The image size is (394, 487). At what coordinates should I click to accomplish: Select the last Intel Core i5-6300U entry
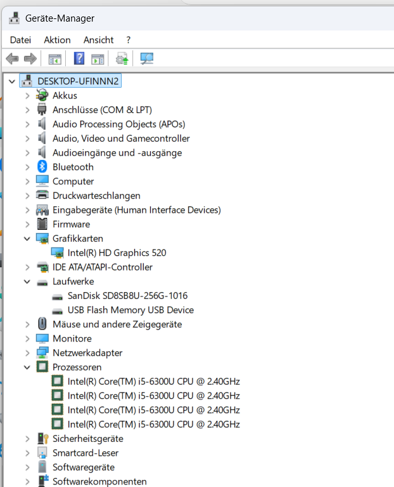coord(154,424)
